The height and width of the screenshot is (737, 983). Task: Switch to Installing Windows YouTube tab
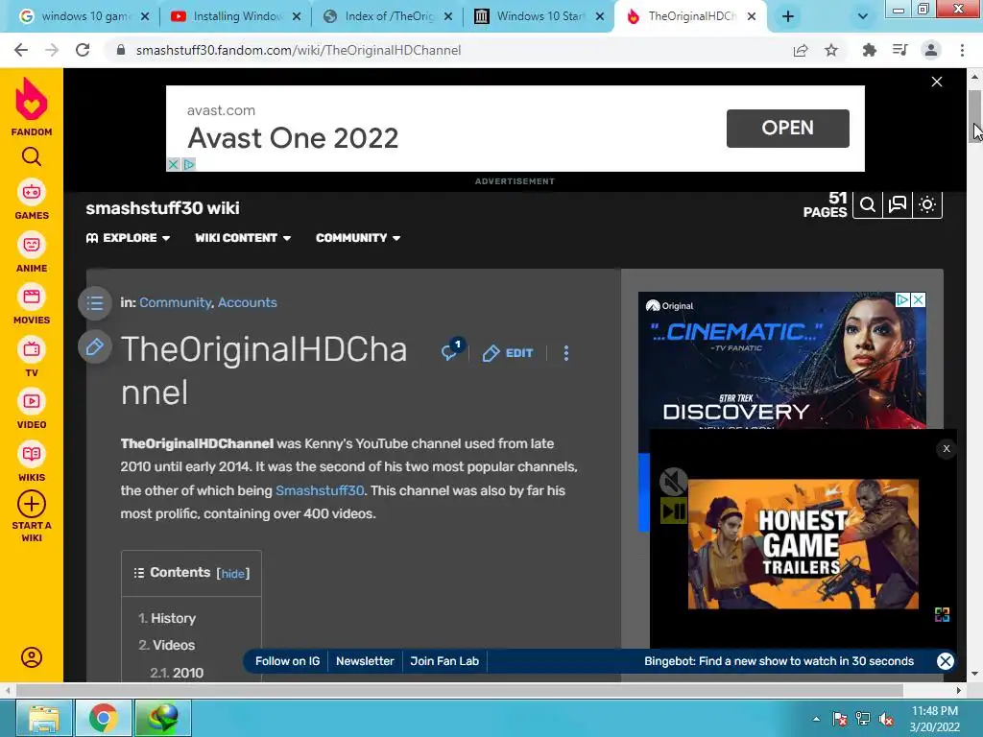235,16
